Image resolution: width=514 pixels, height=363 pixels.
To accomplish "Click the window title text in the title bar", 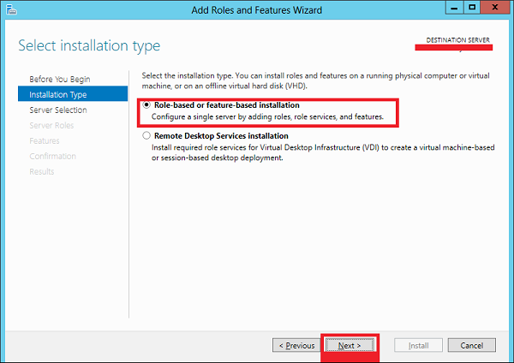I will (x=256, y=10).
